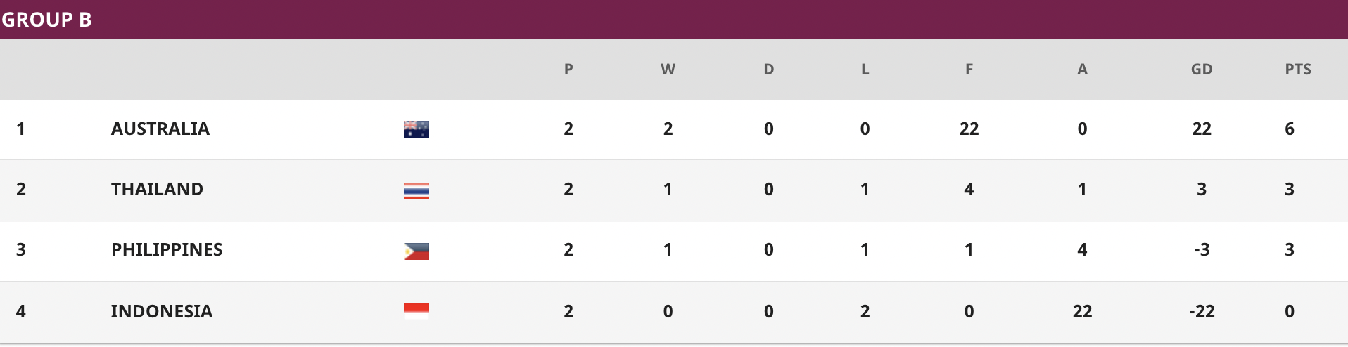Click the A column header

[1082, 69]
